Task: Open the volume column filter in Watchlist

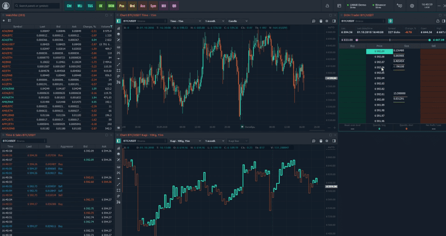Action: click(111, 27)
